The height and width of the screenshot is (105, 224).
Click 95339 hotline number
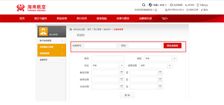point(191,5)
